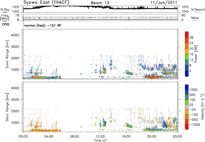Click the "Power [dB]" color bar title
The height and width of the screenshot is (142, 205).
[x=196, y=54]
